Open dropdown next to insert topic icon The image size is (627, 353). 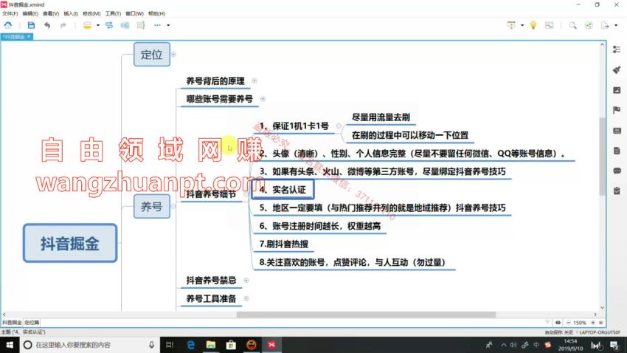click(x=97, y=25)
